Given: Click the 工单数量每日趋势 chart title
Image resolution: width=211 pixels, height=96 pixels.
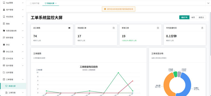Looking at the screenshot, I should click(89, 67).
